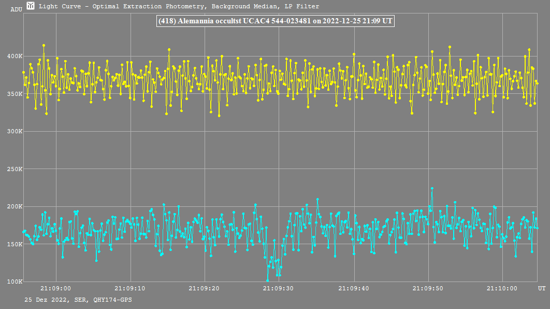Image resolution: width=550 pixels, height=309 pixels.
Task: Select the 21:09:20 time axis marker
Action: [x=205, y=288]
